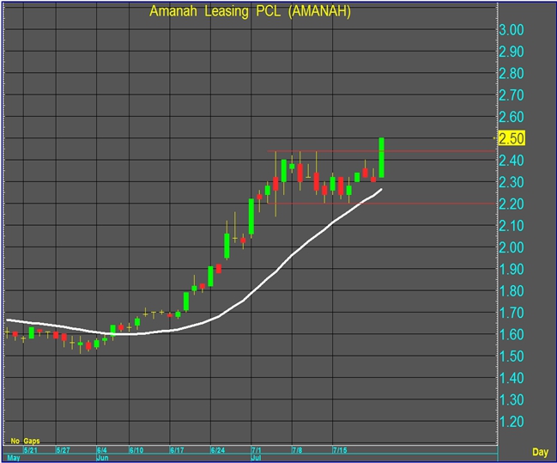Viewport: 557px width, 463px height.
Task: Click the 1.70 price axis label
Action: pos(512,313)
